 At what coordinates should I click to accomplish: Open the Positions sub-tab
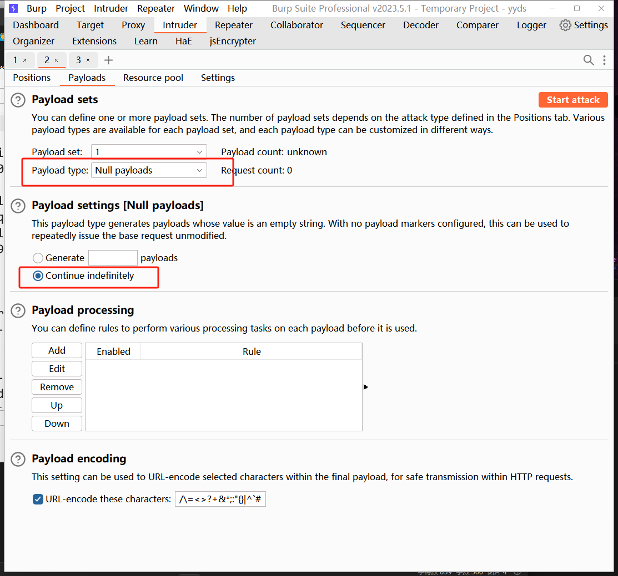click(32, 78)
